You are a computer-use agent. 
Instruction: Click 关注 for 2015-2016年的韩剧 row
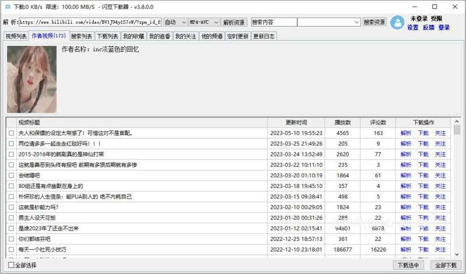[440, 154]
